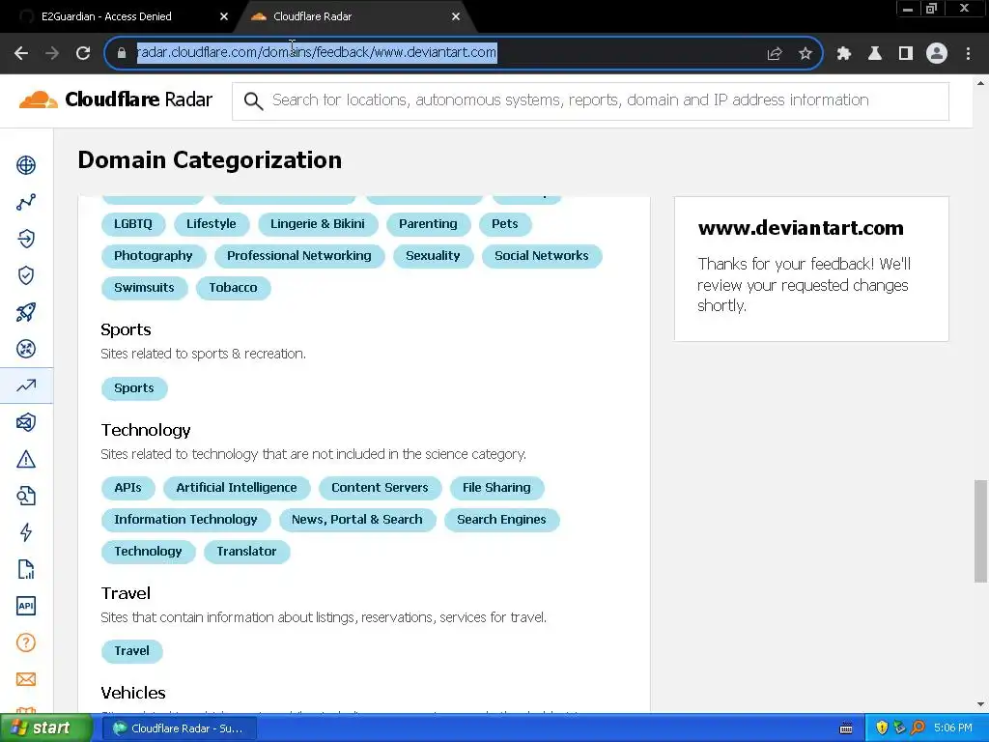Select the Information Technology tag
989x742 pixels.
click(185, 520)
